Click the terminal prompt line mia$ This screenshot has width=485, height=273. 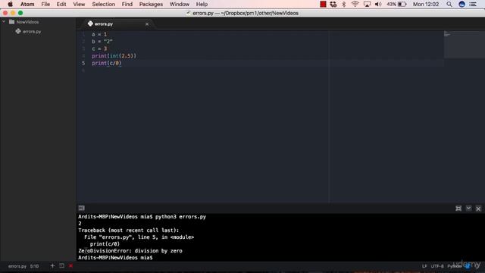[x=115, y=258]
